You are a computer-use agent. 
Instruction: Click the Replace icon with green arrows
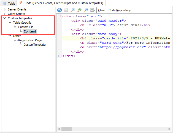[79, 10]
